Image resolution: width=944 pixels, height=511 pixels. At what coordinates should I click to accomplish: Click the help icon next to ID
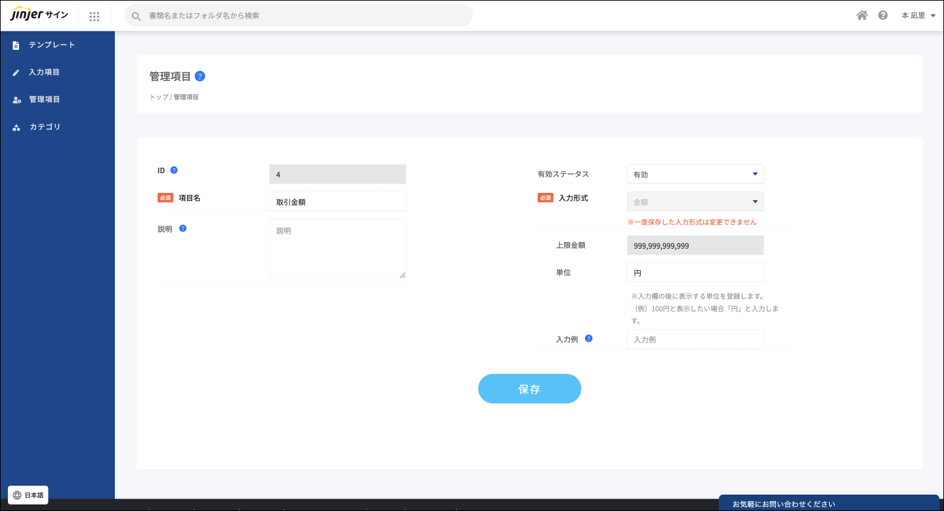tap(174, 170)
